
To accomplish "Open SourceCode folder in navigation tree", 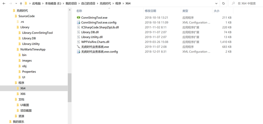I will point(27,16).
